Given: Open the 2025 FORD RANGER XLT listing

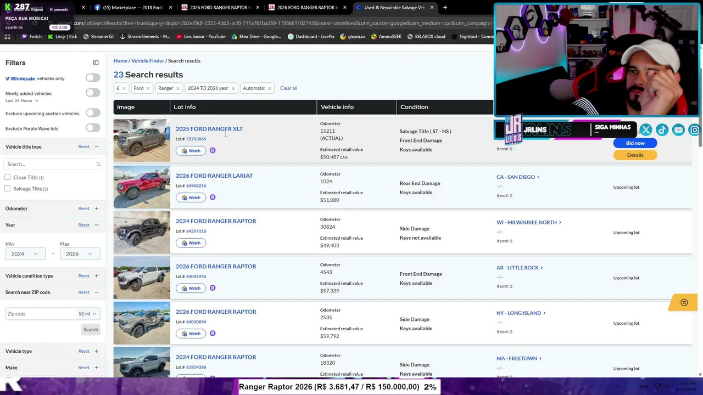Looking at the screenshot, I should [209, 129].
